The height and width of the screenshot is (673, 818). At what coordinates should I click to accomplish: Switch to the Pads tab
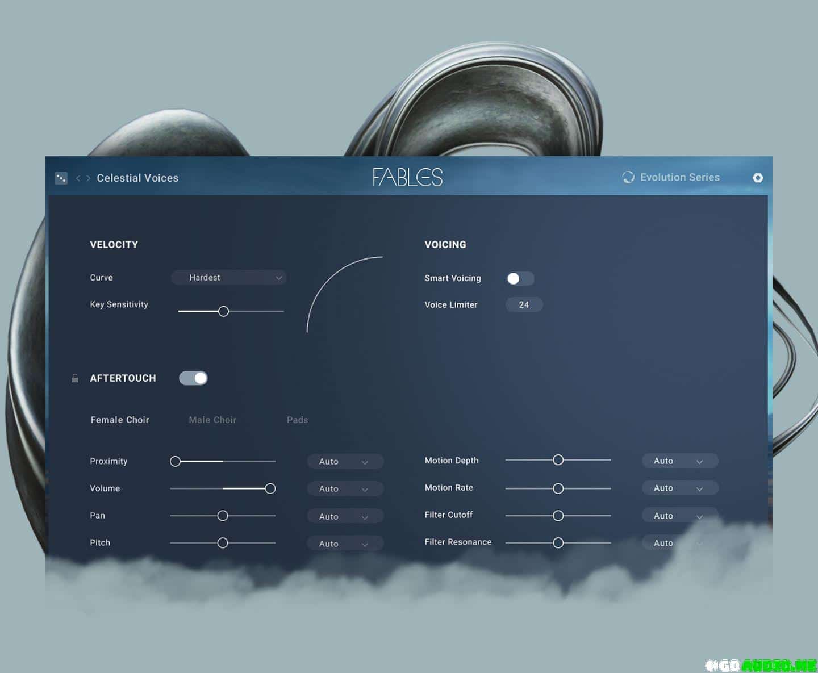297,420
